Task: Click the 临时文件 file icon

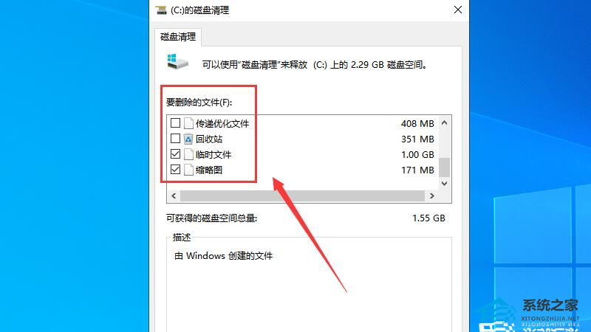Action: (189, 154)
